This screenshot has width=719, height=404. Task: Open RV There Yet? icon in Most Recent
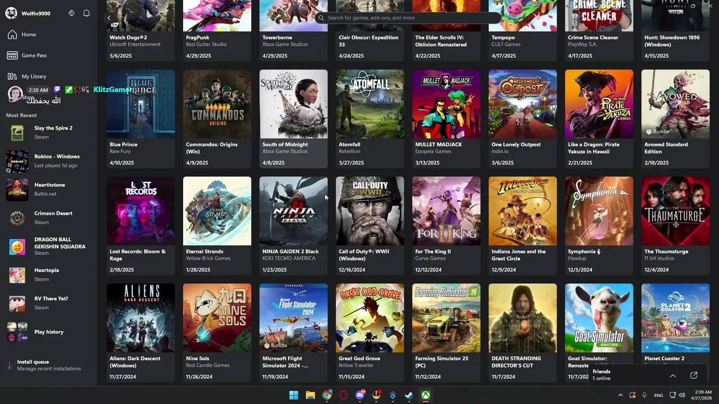(x=17, y=303)
